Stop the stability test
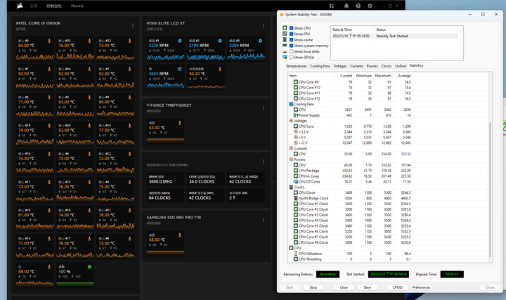This screenshot has width=506, height=300. coord(313,287)
